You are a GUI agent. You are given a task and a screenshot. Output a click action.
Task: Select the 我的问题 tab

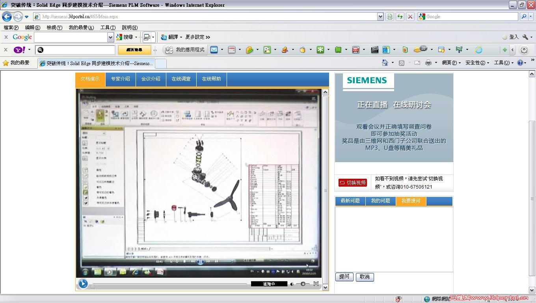(381, 201)
